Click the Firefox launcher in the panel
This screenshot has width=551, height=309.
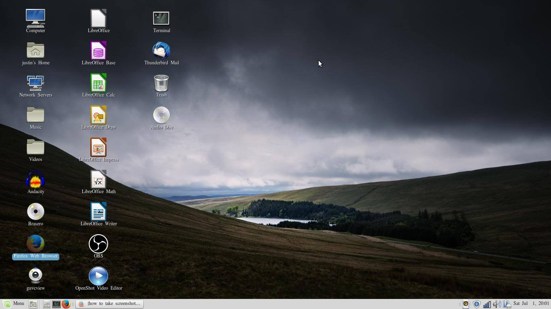coord(66,304)
